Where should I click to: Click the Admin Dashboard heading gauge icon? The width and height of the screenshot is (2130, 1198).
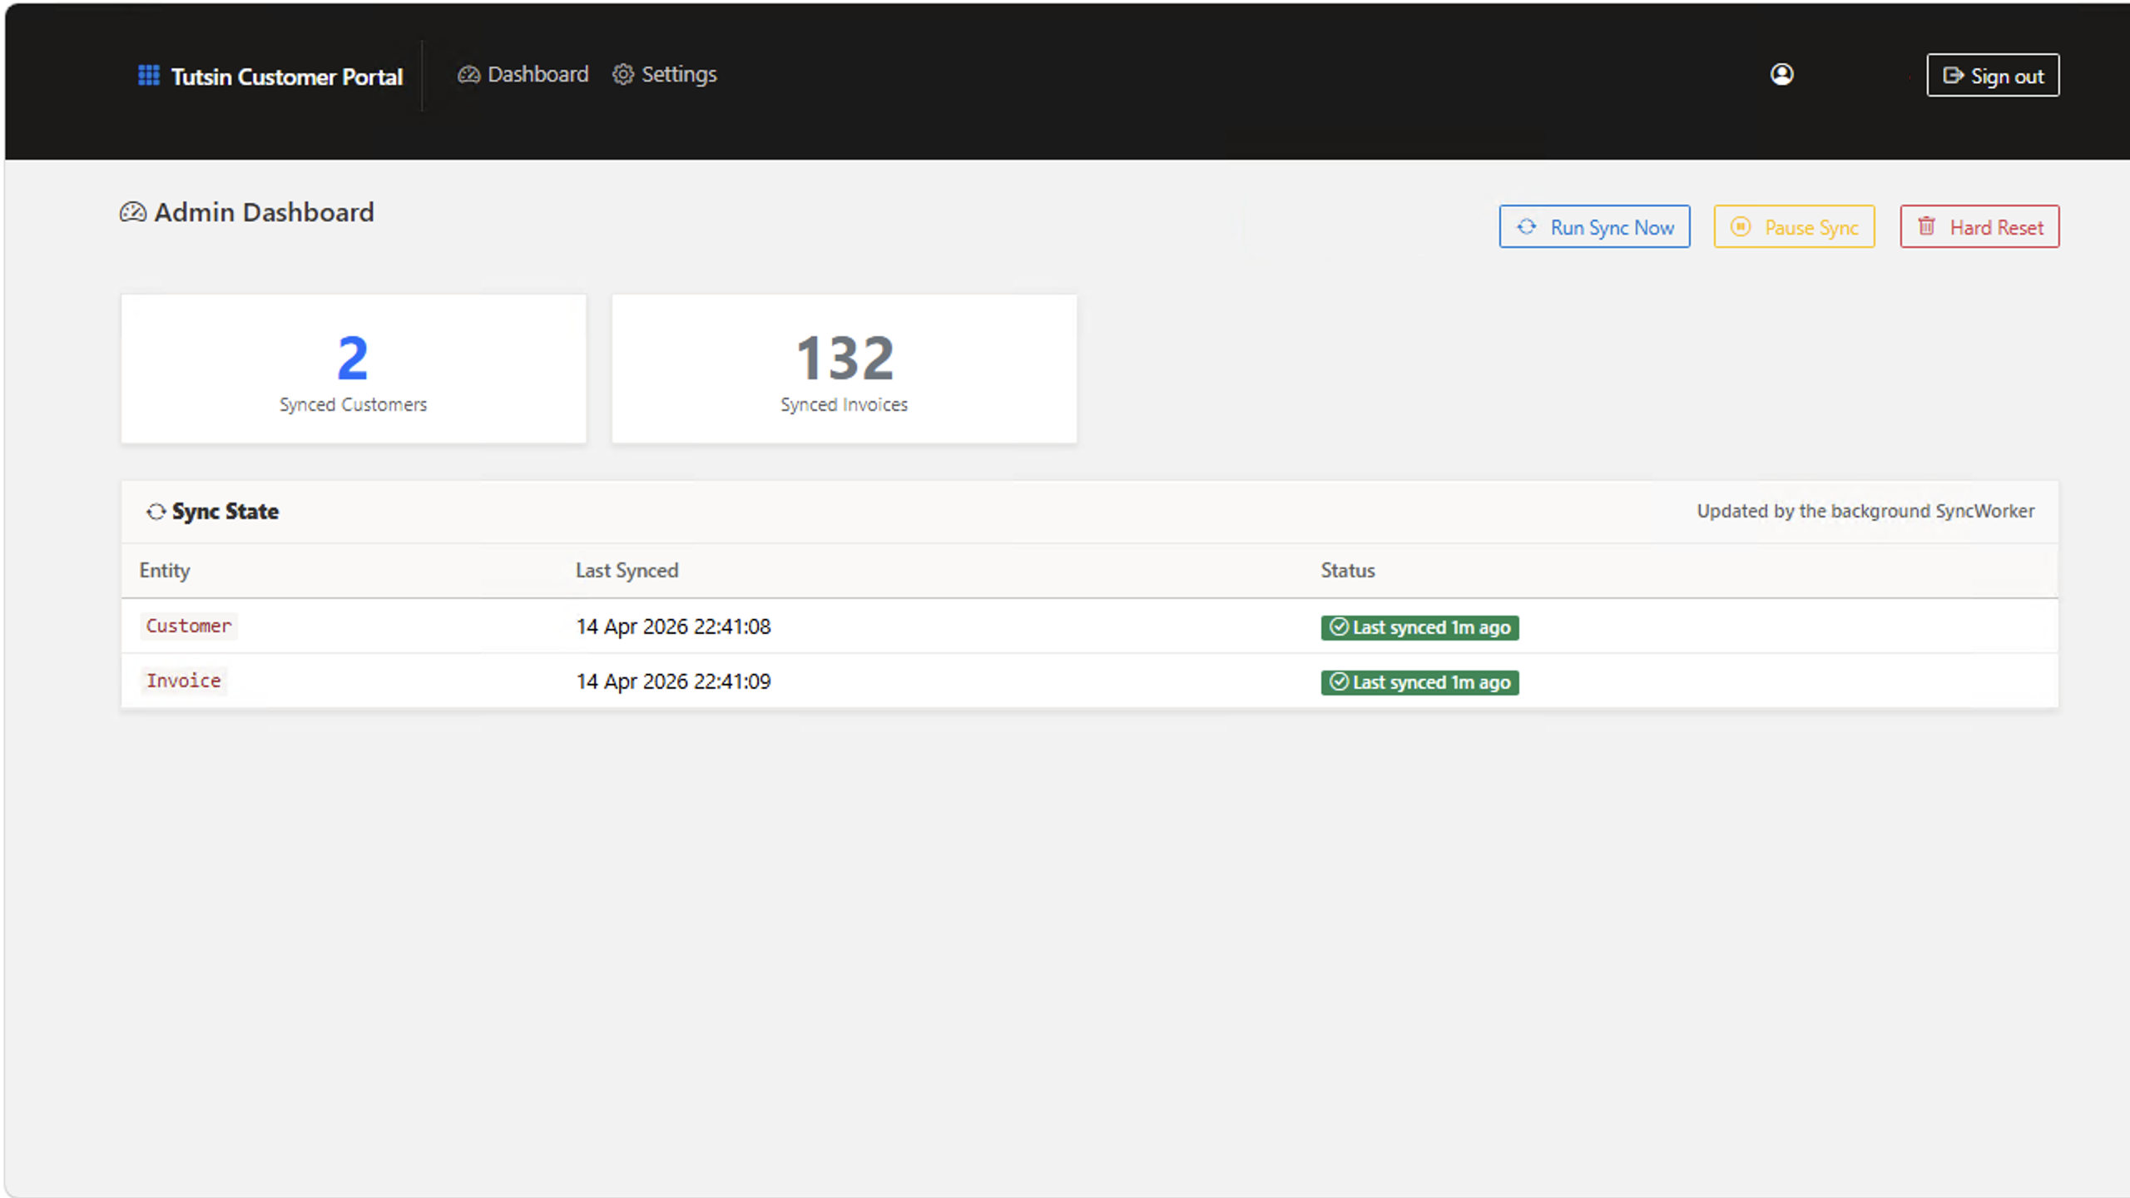coord(133,213)
